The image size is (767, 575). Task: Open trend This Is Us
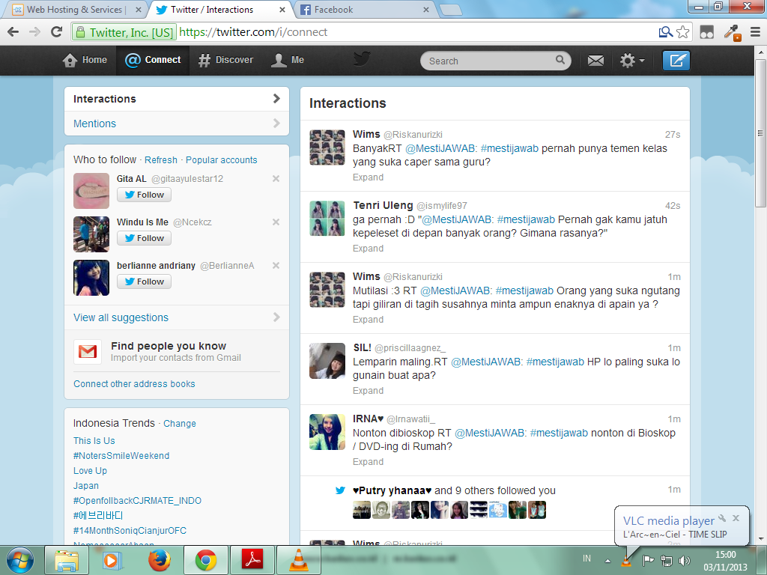94,440
